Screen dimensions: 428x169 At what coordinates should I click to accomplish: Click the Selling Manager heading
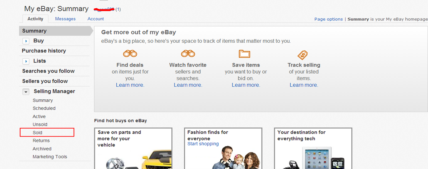pos(54,91)
